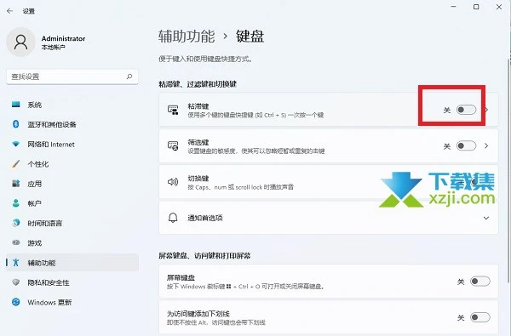
Task: Close the Settings window
Action: click(x=499, y=7)
